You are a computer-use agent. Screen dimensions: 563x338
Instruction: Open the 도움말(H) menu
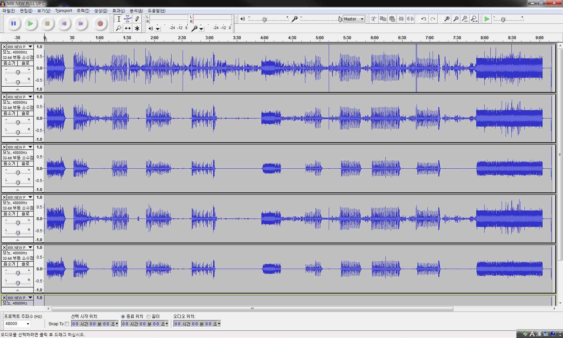tap(157, 11)
